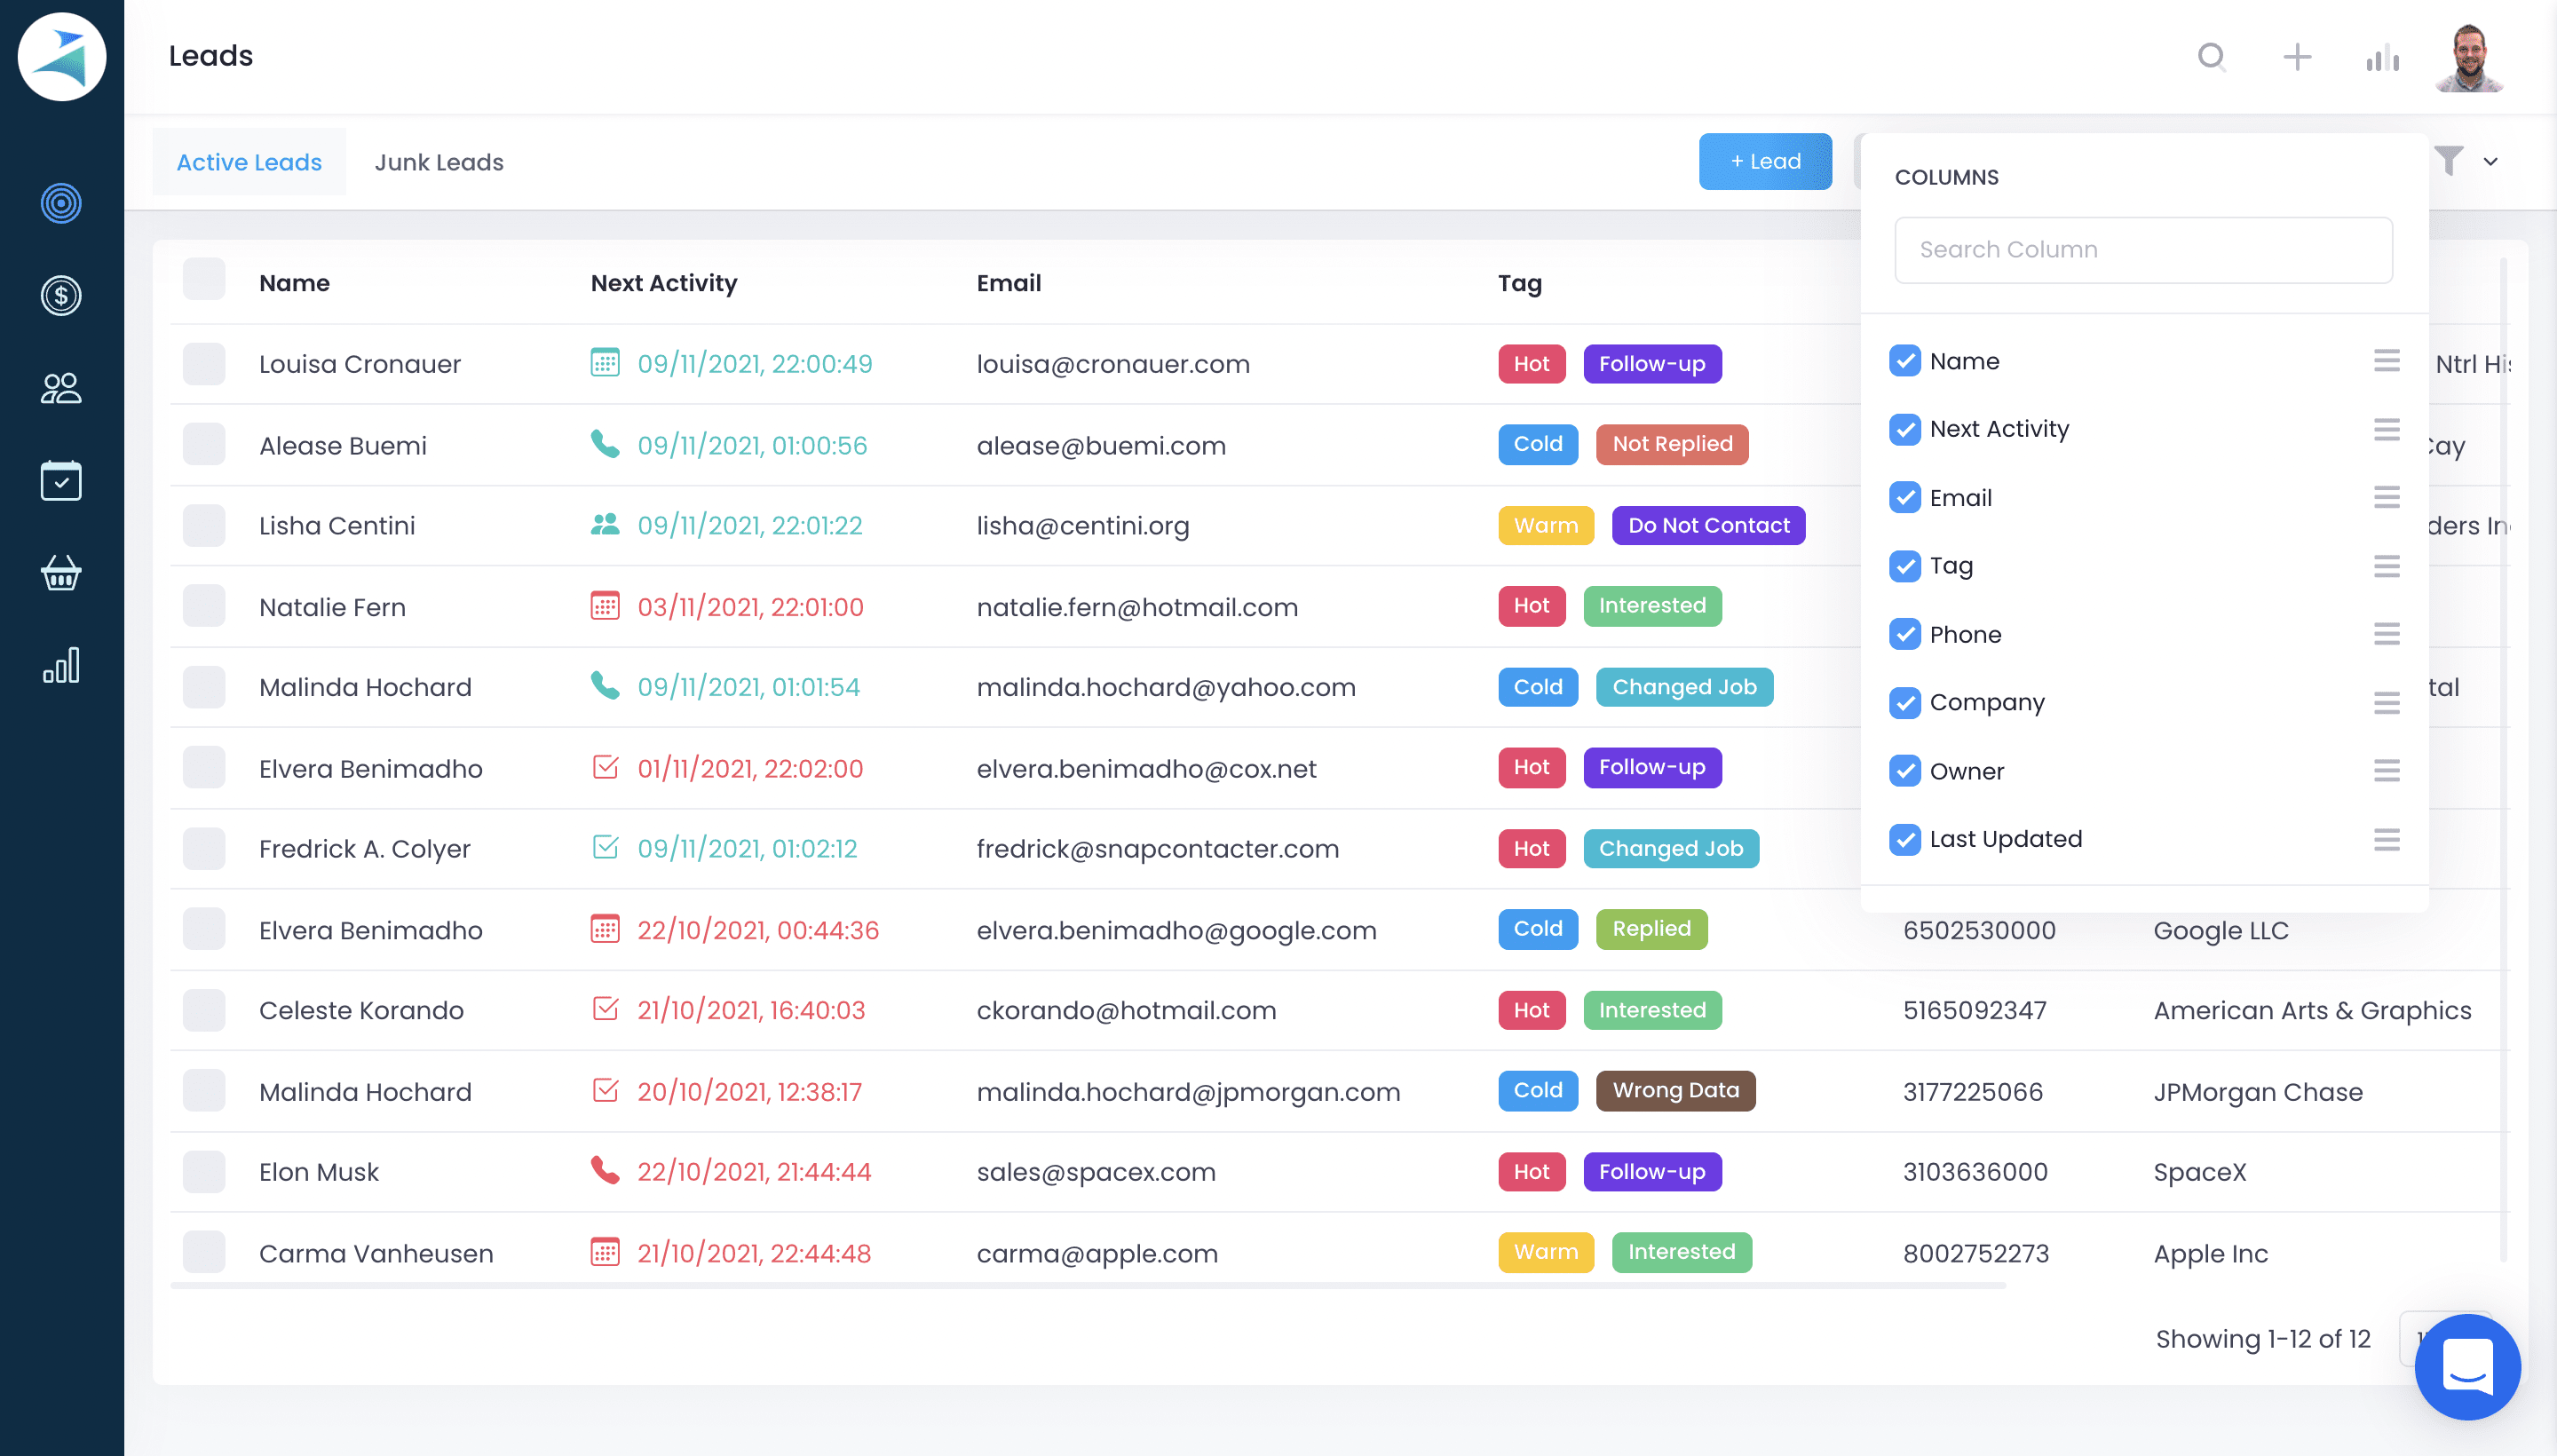Uncheck the Last Updated column checkbox

pos(1904,839)
